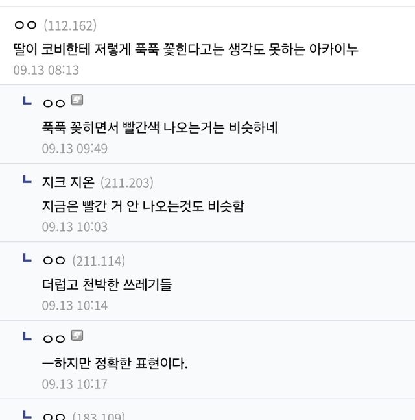Click the reply arrow next to the (211.114) commenter
The image size is (415, 420).
pos(27,258)
